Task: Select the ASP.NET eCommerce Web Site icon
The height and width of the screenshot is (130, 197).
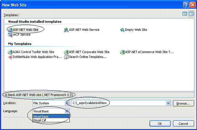Action: (x=122, y=52)
